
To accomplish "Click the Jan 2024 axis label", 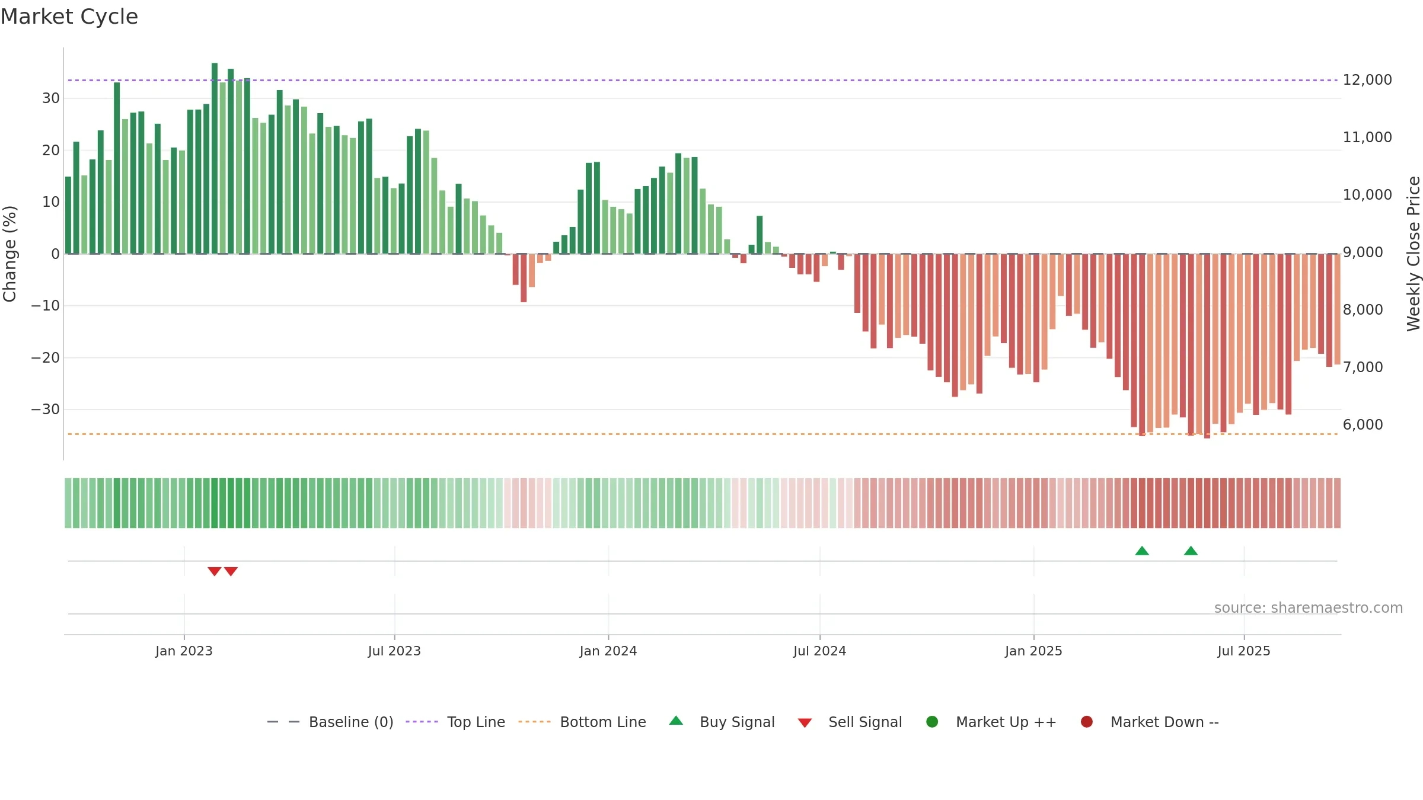I will [x=608, y=651].
